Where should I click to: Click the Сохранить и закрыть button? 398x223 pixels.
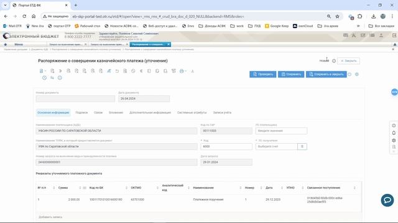326,74
